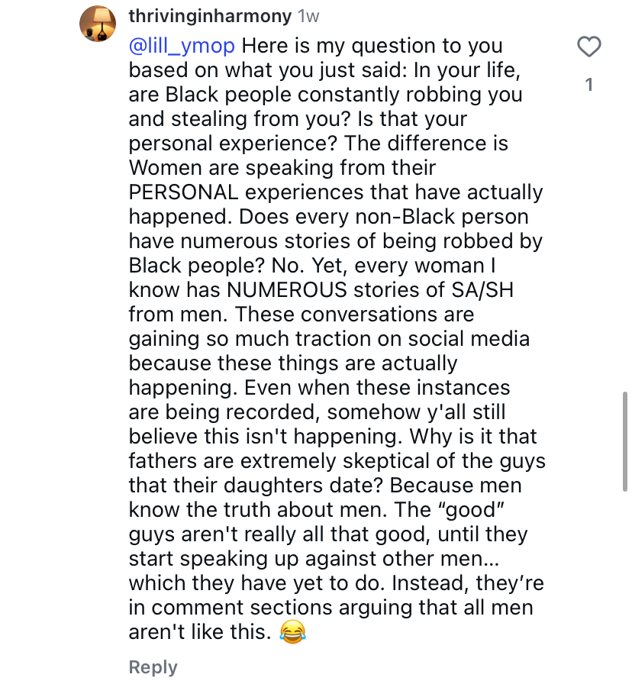The width and height of the screenshot is (632, 697).
Task: Reply to thrivinginharmony's comment
Action: [153, 667]
